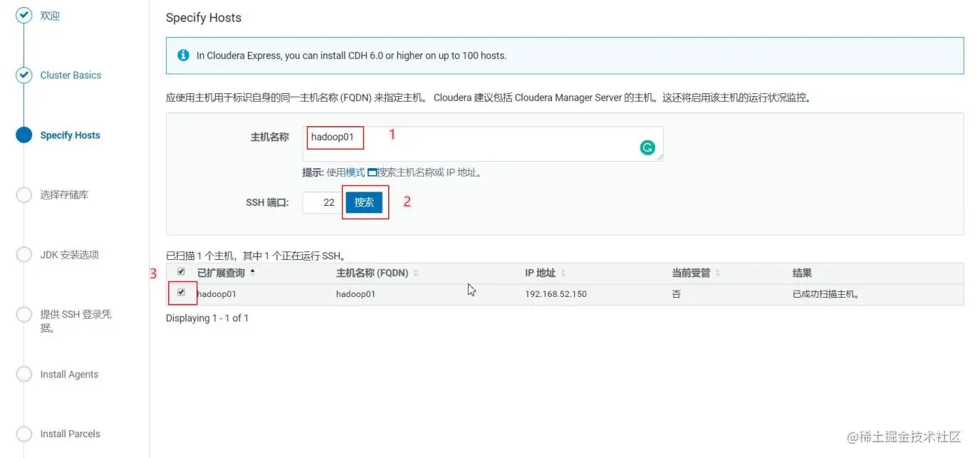
Task: Click the Install Agents step circle
Action: 24,375
